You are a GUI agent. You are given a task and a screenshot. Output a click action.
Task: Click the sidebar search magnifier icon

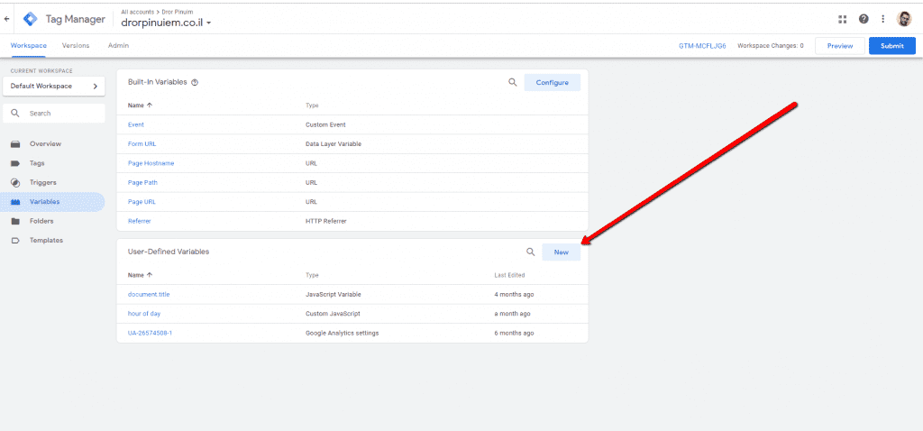pyautogui.click(x=15, y=113)
